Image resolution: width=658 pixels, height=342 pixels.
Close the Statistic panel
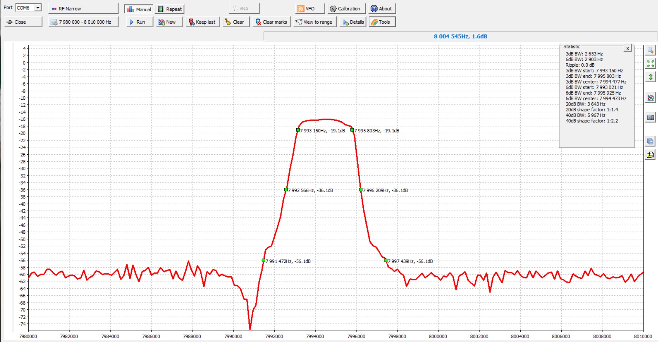pos(627,48)
